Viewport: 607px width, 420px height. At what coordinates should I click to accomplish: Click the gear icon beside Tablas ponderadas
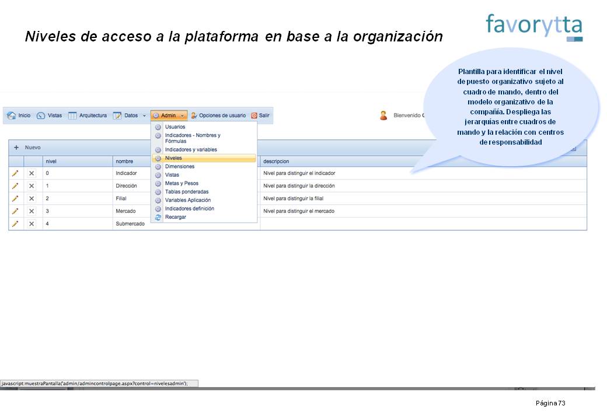click(x=158, y=192)
